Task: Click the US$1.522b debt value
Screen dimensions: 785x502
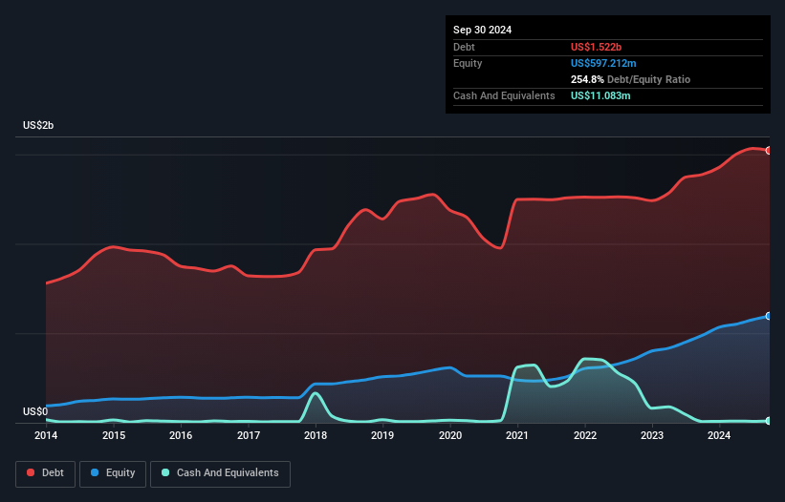Action: [x=596, y=47]
